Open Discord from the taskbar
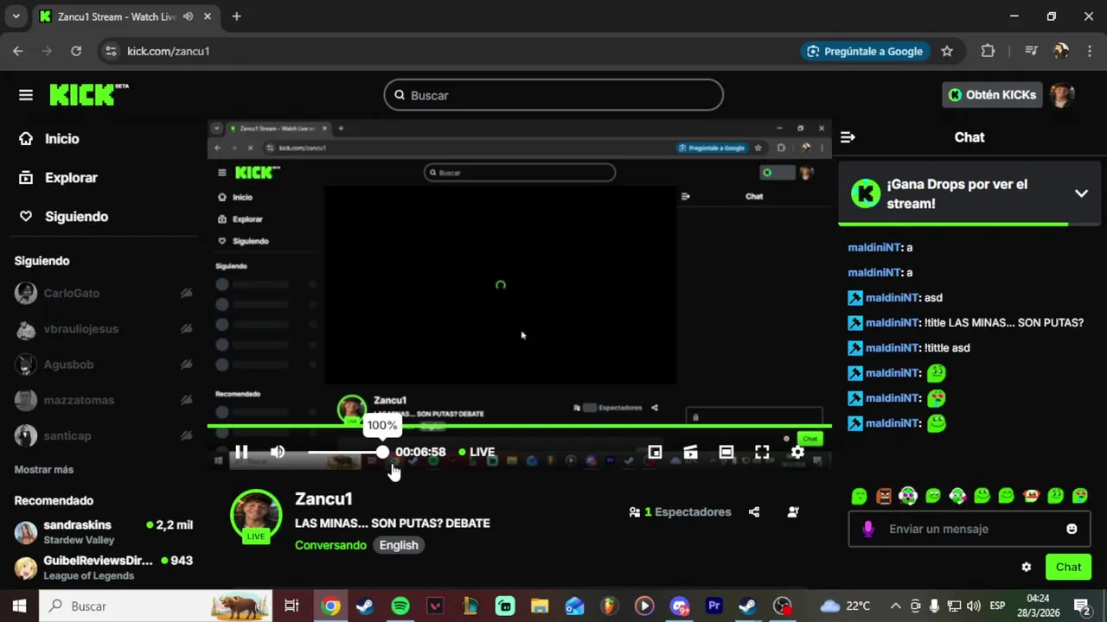1107x622 pixels. [x=679, y=606]
